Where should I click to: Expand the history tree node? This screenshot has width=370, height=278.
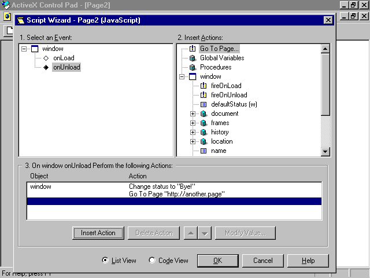coord(193,132)
